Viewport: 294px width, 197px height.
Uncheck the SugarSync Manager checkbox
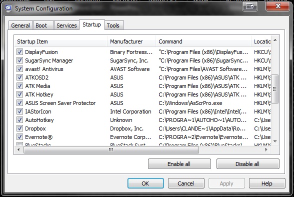[19, 60]
